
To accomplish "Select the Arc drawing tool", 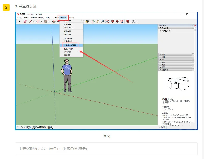I will tap(38, 21).
